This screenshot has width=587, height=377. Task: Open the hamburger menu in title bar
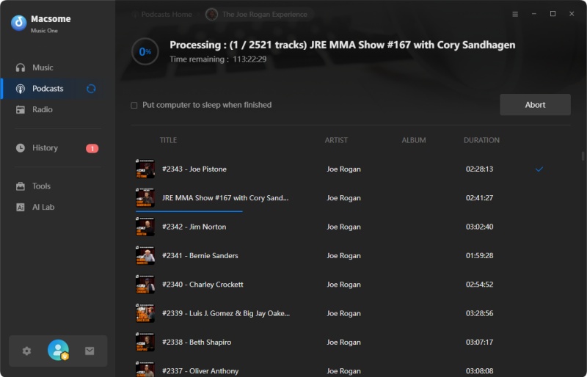click(515, 14)
